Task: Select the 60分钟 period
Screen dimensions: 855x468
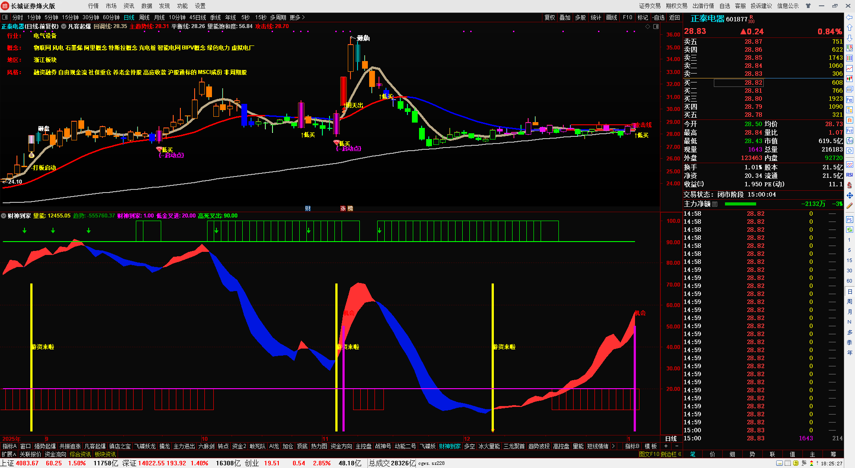Action: [x=111, y=17]
